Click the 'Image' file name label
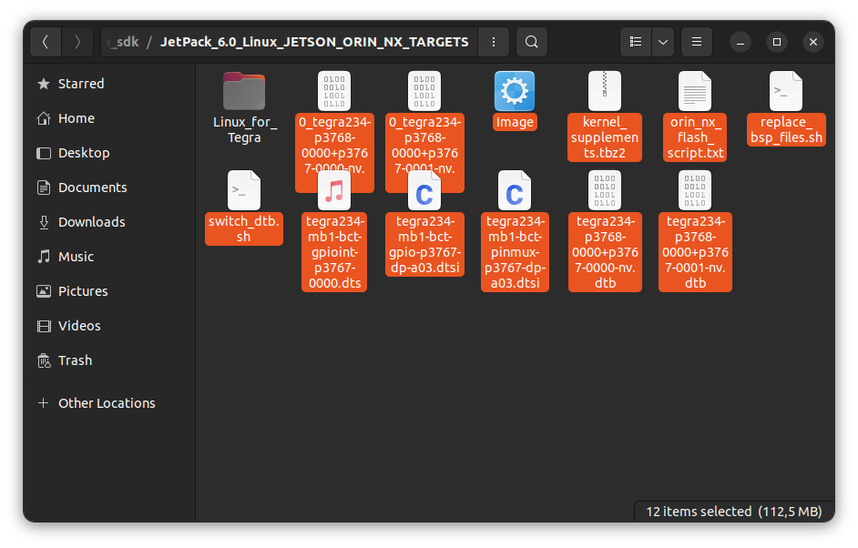This screenshot has width=858, height=548. point(515,122)
